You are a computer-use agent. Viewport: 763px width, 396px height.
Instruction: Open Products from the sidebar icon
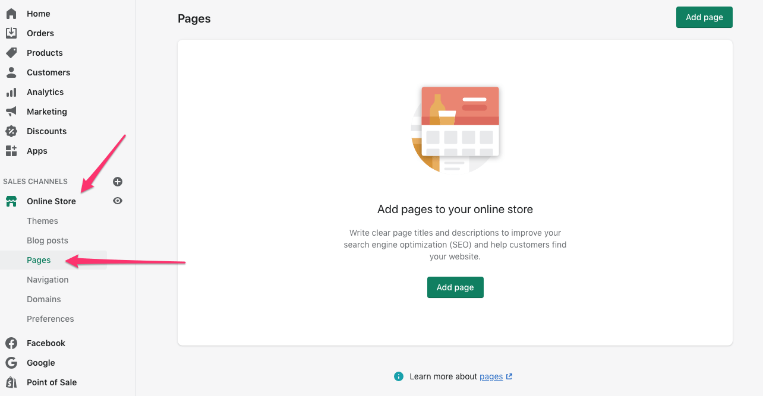coord(11,52)
